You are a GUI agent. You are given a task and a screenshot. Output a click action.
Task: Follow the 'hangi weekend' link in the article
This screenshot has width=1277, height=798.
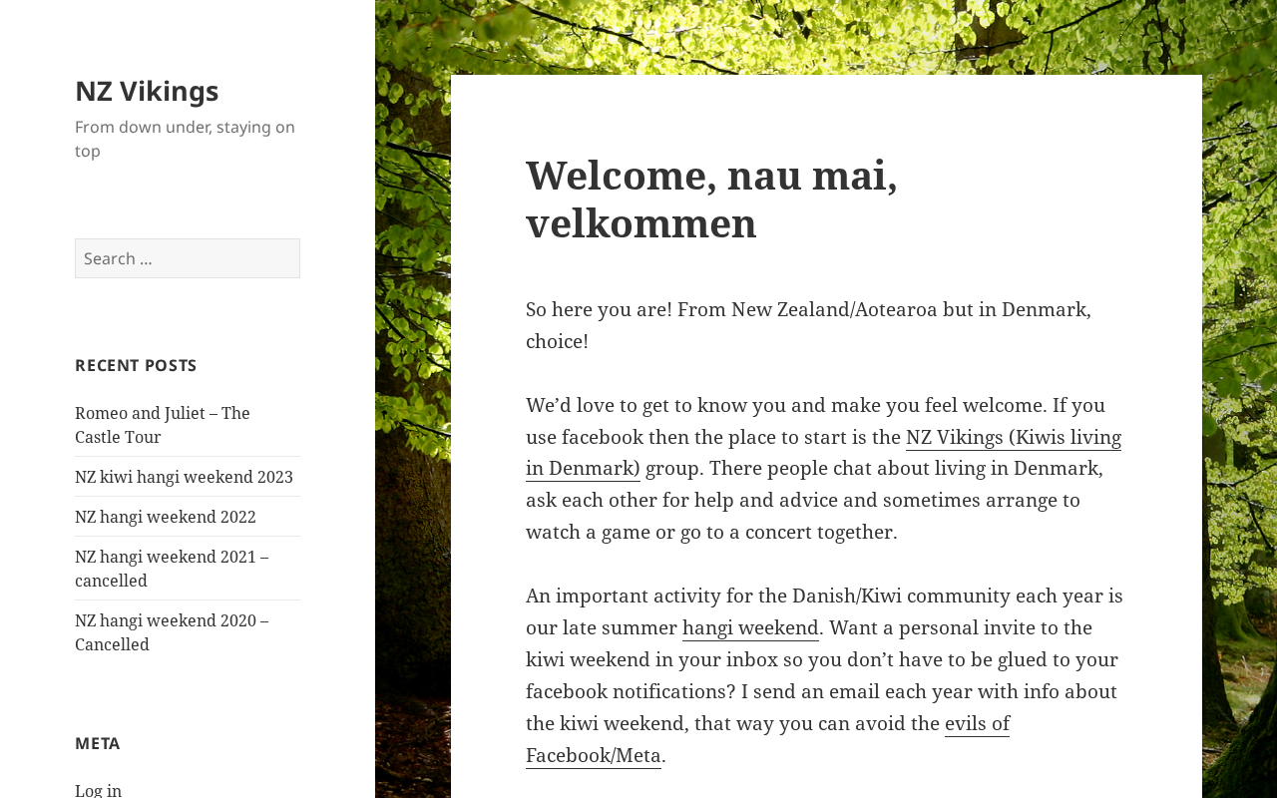pyautogui.click(x=750, y=628)
